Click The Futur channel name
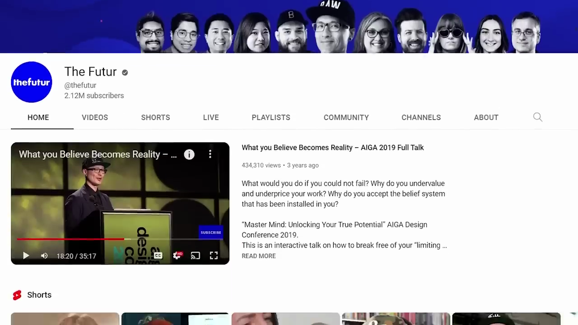Viewport: 578px width, 325px height. [x=90, y=72]
